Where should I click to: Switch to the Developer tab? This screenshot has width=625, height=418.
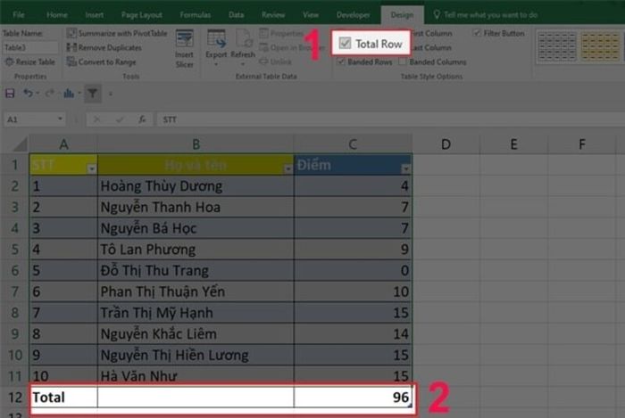click(x=354, y=15)
